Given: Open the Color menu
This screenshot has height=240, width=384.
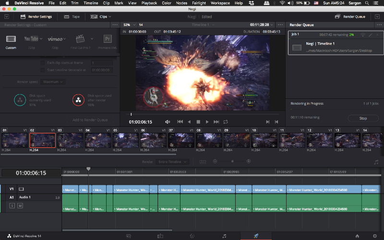Looking at the screenshot, I should click(x=167, y=3).
